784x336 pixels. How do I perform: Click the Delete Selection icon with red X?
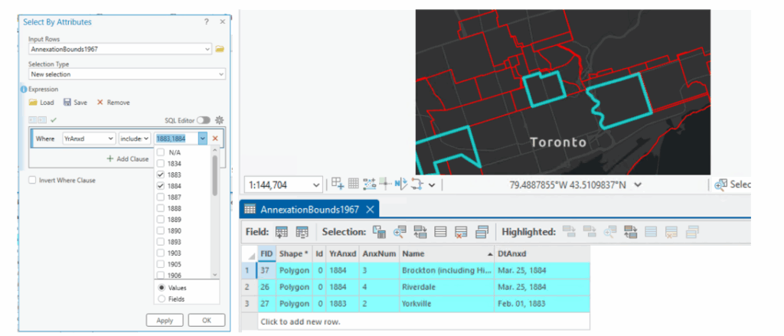click(461, 232)
